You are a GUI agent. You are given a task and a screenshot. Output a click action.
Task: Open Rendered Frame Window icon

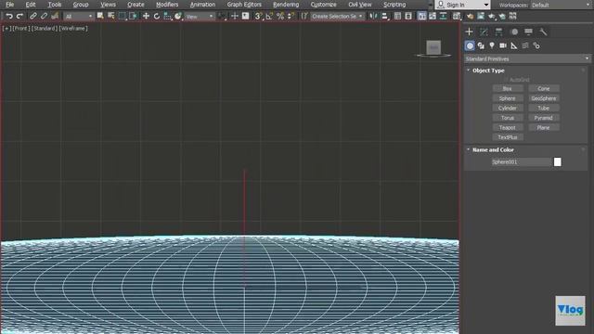click(481, 17)
